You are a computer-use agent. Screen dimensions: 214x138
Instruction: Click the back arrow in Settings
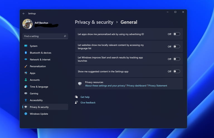pyautogui.click(x=24, y=13)
